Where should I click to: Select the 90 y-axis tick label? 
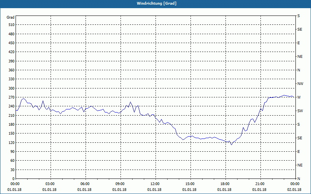(x=12, y=152)
